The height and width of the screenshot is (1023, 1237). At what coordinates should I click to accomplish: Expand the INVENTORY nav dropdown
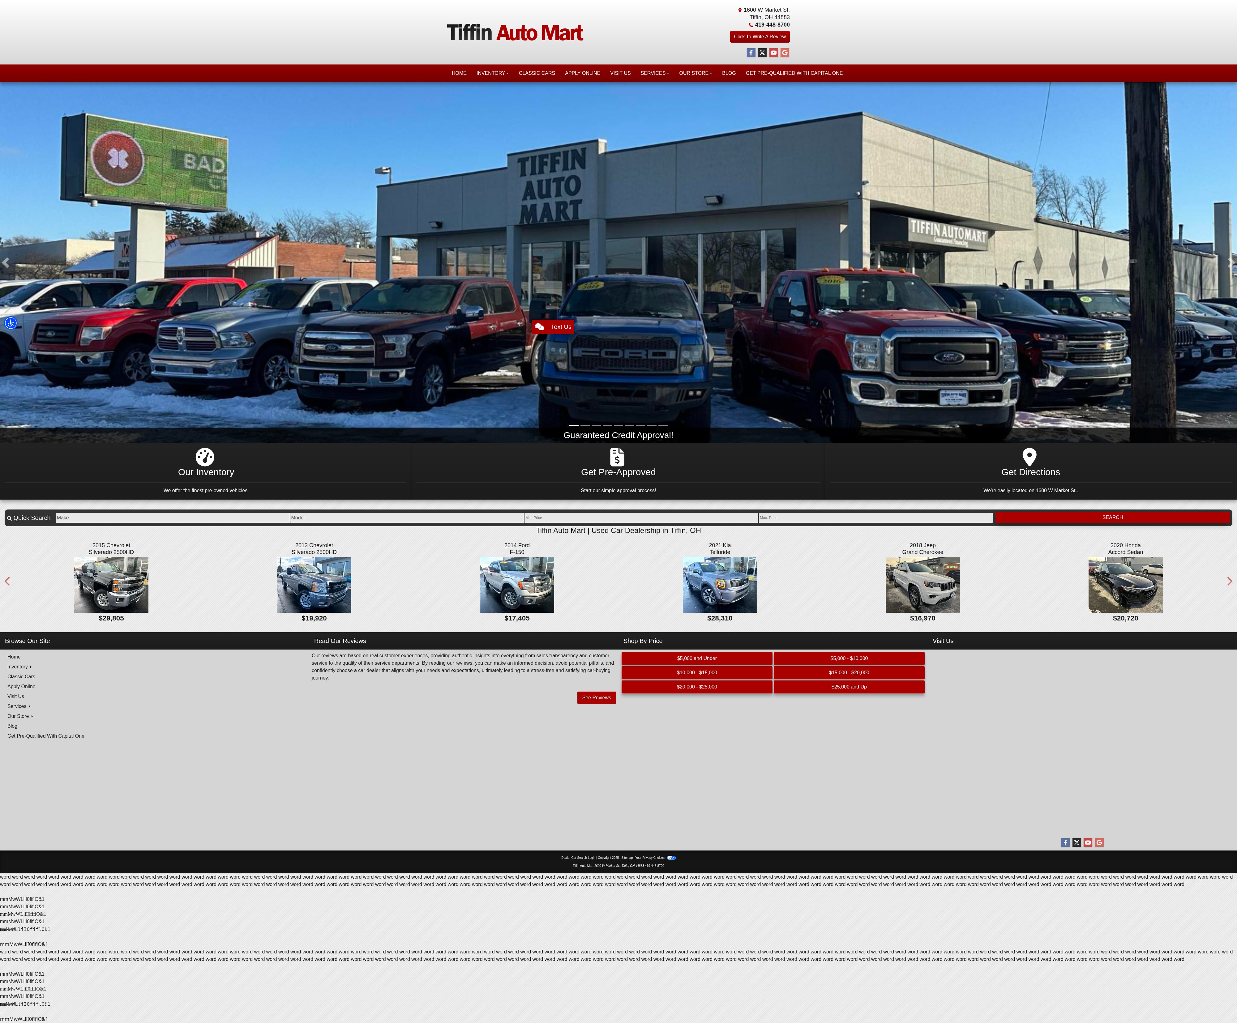492,73
